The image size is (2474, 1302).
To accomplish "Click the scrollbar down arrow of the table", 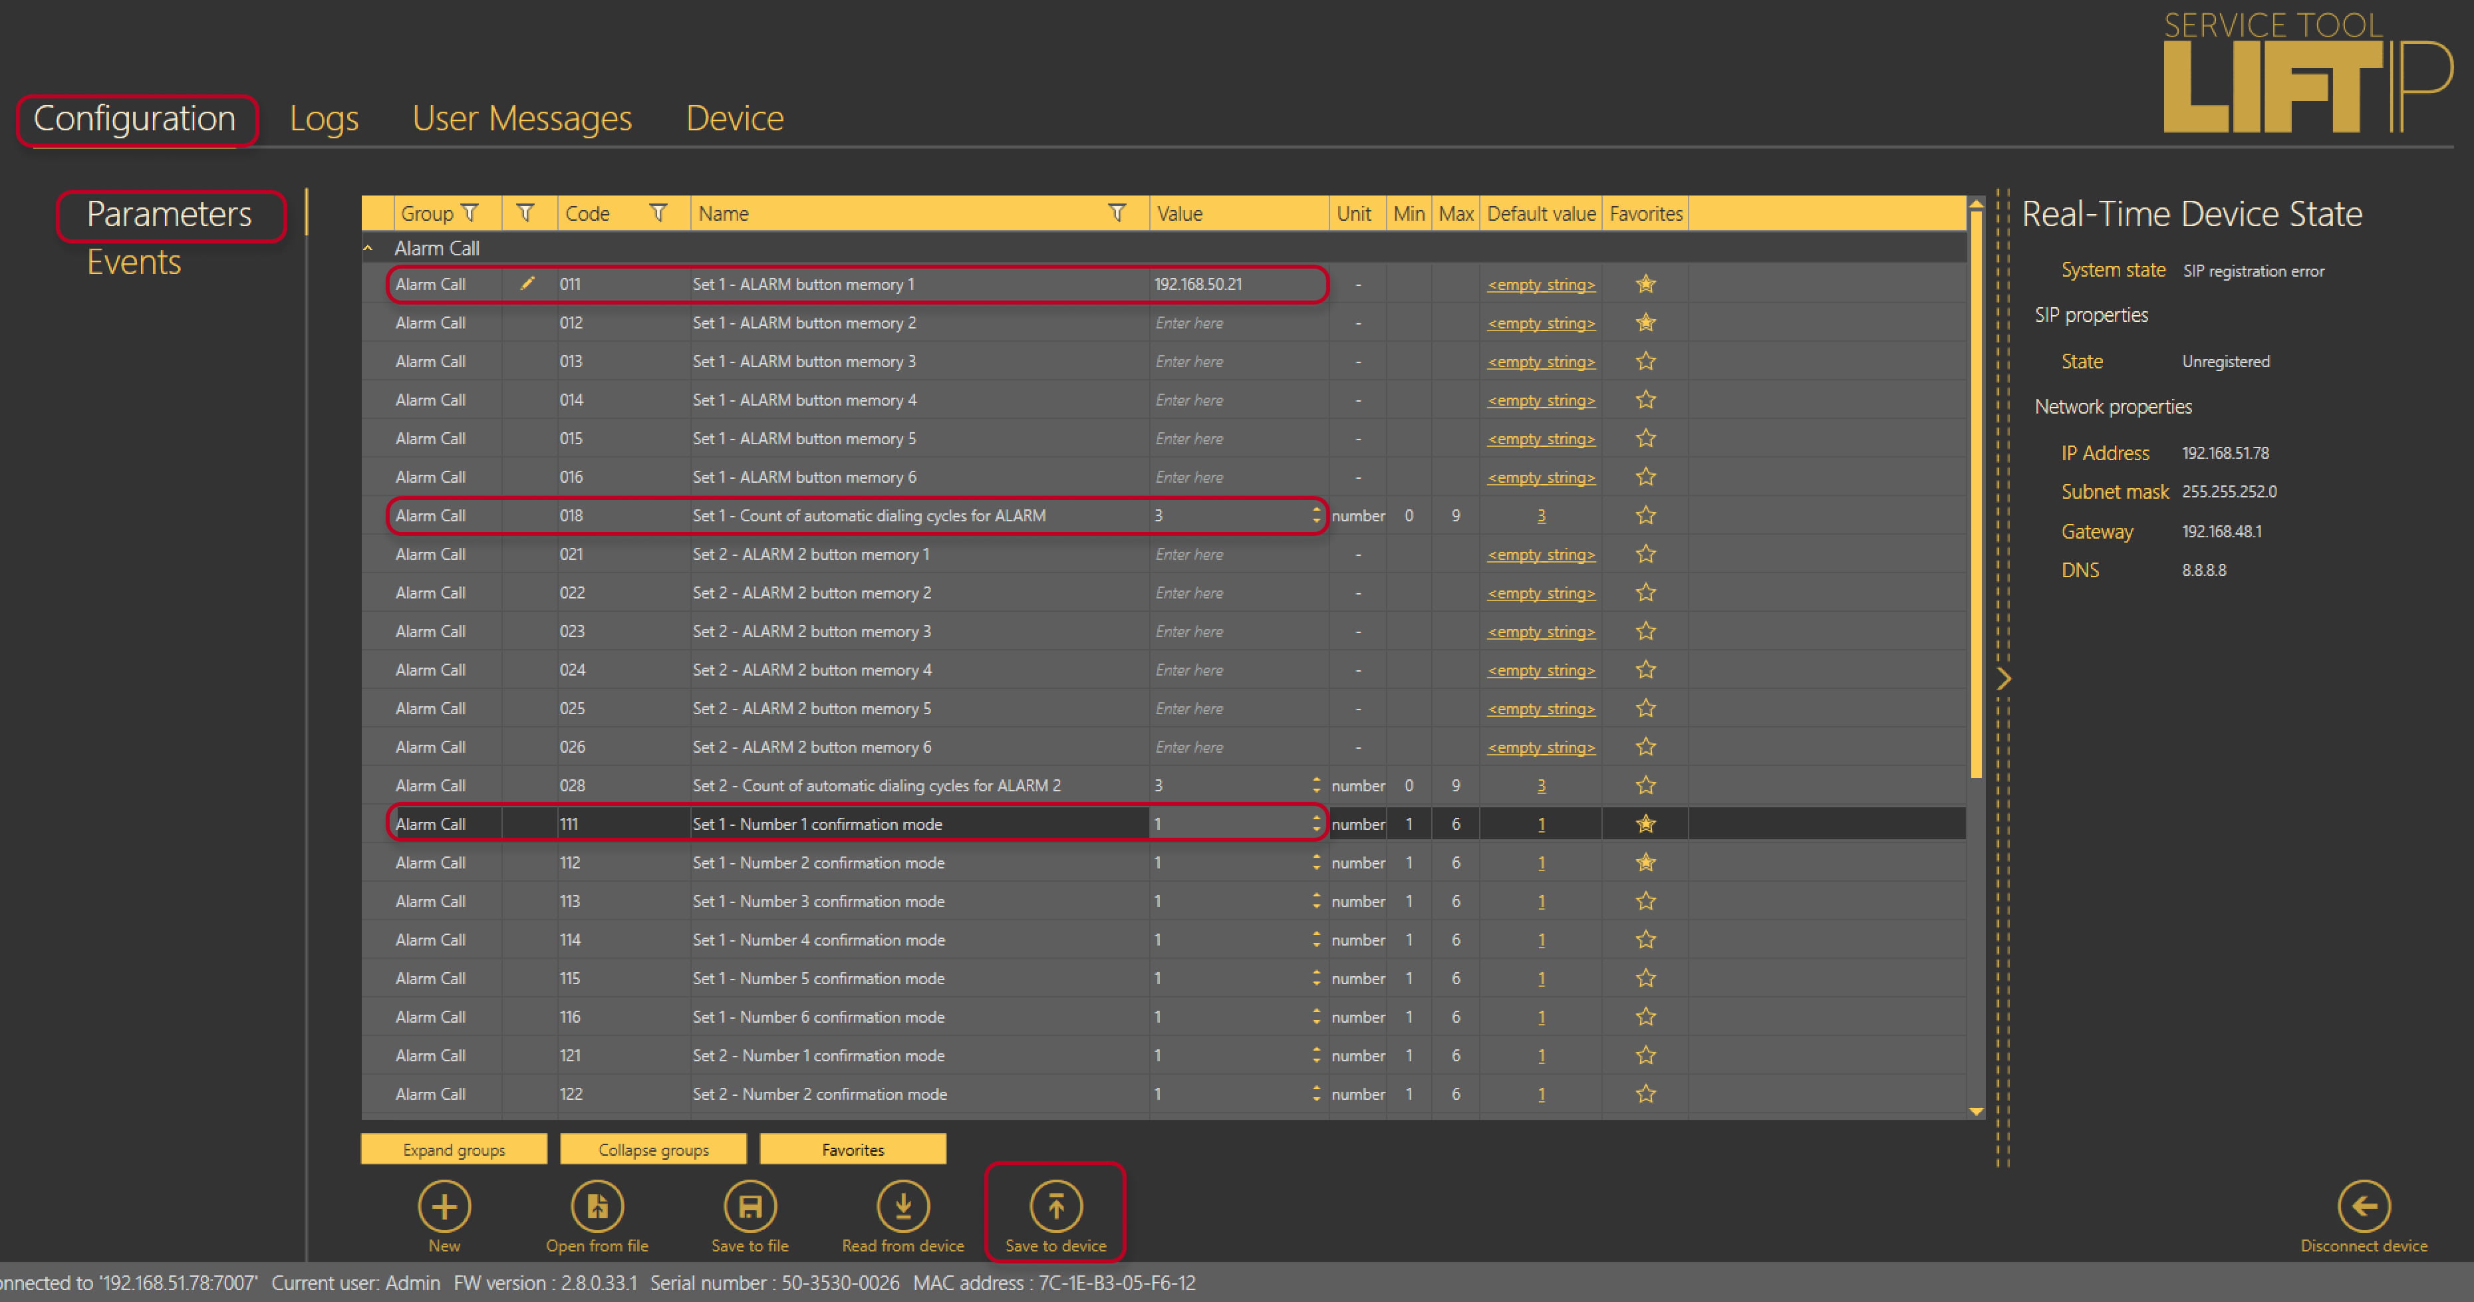I will click(x=1976, y=1111).
